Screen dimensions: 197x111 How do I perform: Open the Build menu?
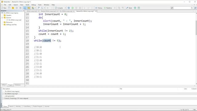[27, 5]
